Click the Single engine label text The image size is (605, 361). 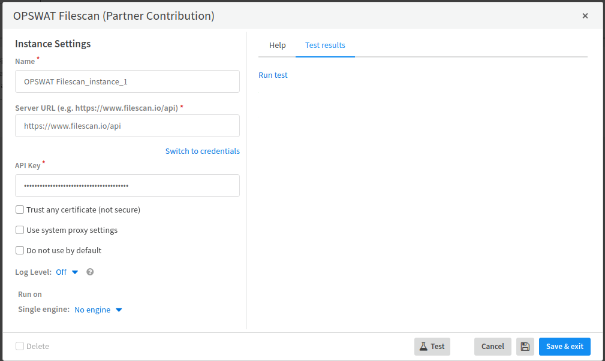(x=44, y=310)
